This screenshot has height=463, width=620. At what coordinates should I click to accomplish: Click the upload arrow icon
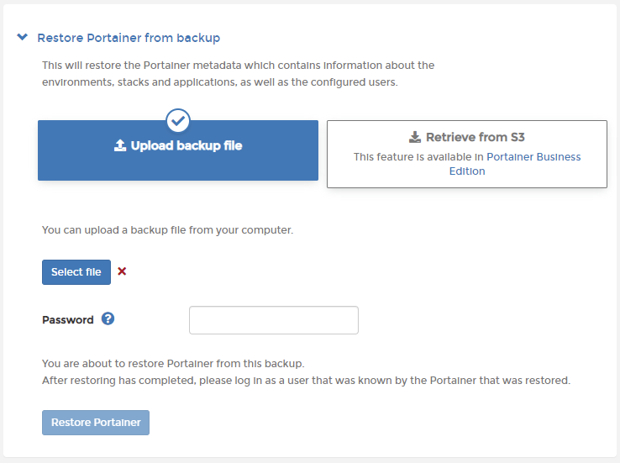point(119,145)
